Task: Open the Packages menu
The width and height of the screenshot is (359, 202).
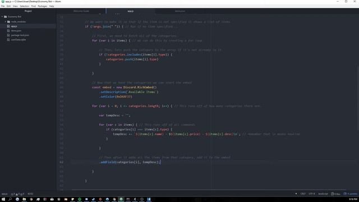Action: [43, 6]
